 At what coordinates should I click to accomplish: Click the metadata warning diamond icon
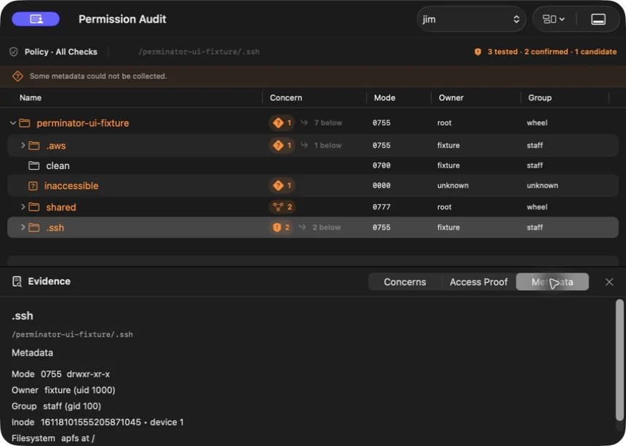click(17, 76)
